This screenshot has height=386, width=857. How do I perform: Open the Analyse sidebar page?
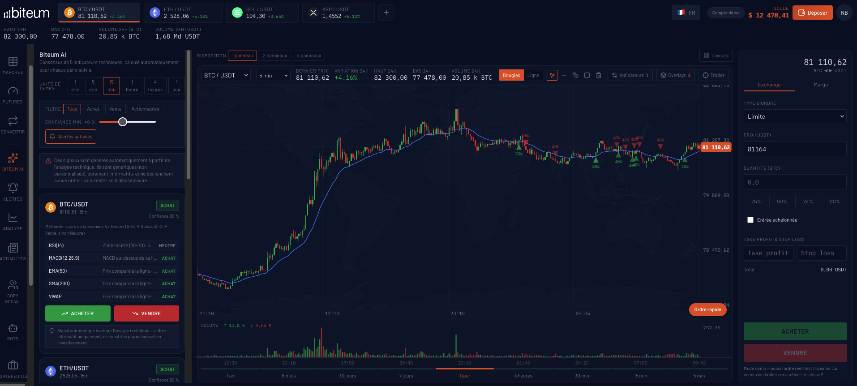(x=13, y=222)
